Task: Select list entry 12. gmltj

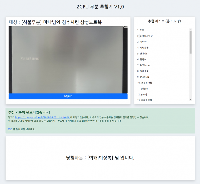Action: (142, 95)
